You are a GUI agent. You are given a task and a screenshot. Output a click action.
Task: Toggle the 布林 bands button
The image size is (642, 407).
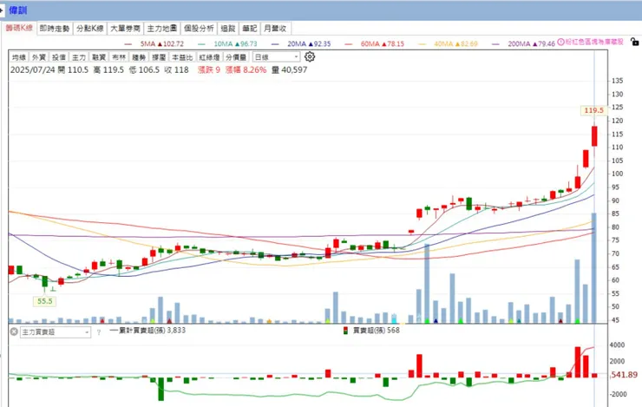pos(119,57)
